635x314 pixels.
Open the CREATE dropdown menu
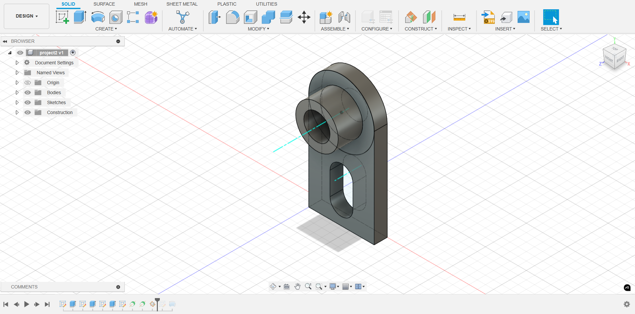[x=106, y=29]
